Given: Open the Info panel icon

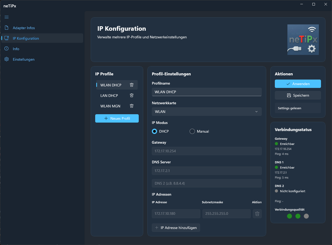Looking at the screenshot, I should (6, 49).
